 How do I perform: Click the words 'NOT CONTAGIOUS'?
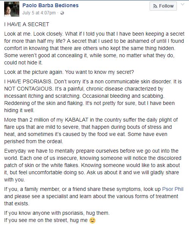pos(28,89)
